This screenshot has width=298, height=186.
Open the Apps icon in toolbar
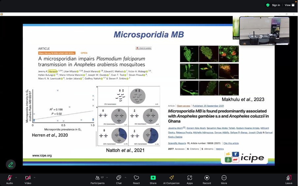(190, 178)
